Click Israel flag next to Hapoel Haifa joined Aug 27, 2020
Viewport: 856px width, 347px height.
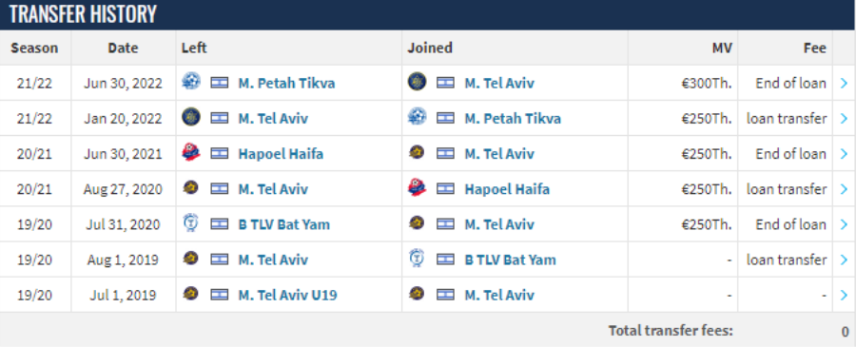(445, 189)
